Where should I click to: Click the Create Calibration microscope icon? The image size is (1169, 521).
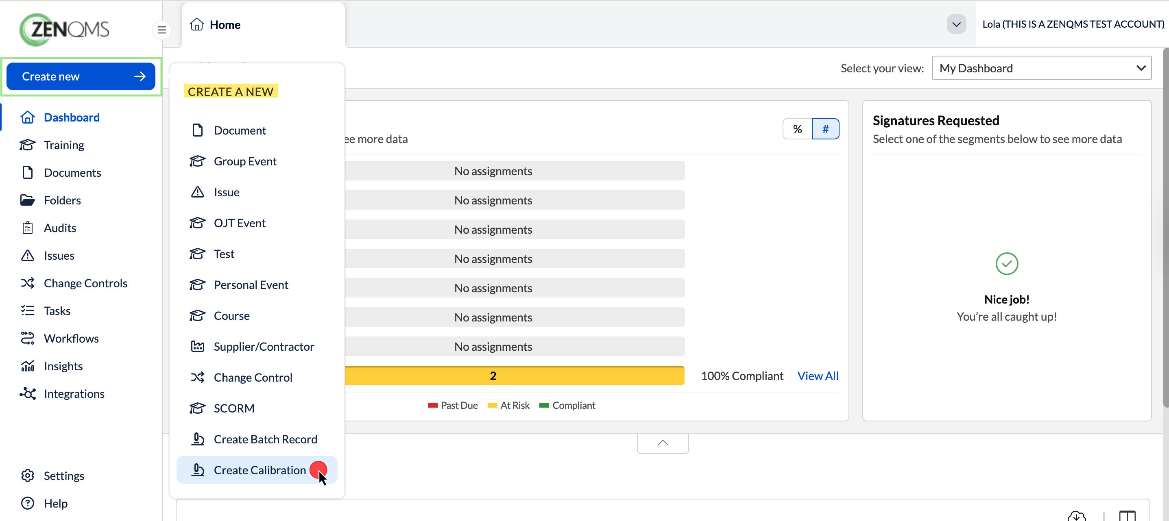coord(197,470)
